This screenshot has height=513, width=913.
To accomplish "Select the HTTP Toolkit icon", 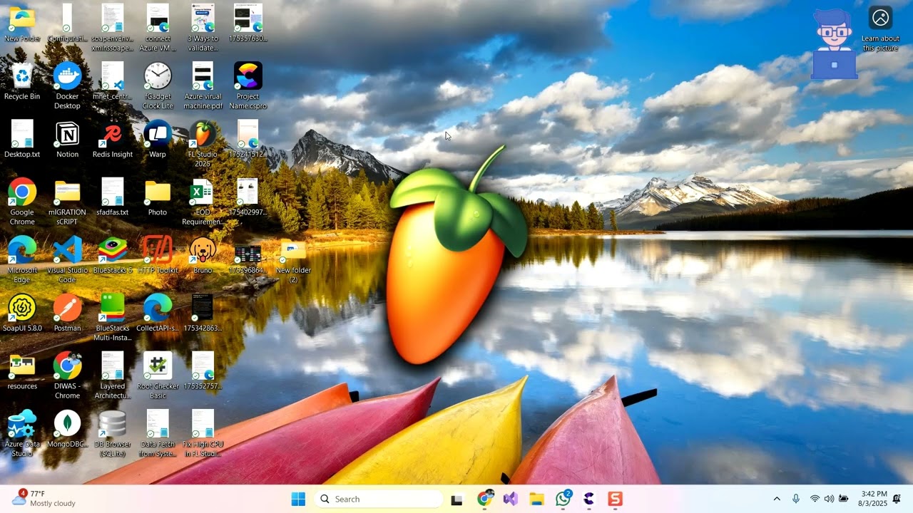I will pos(158,250).
